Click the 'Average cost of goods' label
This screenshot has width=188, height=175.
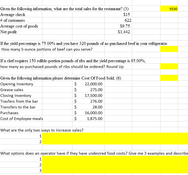tap(19, 26)
